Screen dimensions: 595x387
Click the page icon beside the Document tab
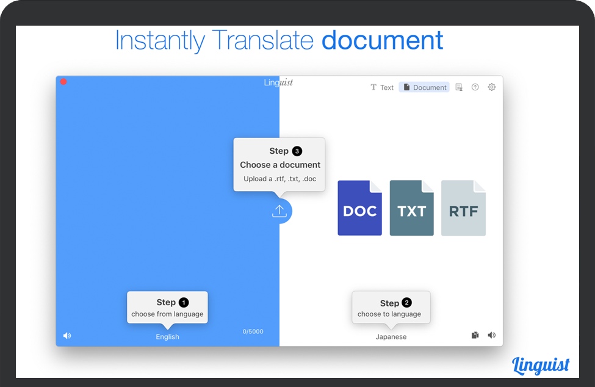click(459, 87)
